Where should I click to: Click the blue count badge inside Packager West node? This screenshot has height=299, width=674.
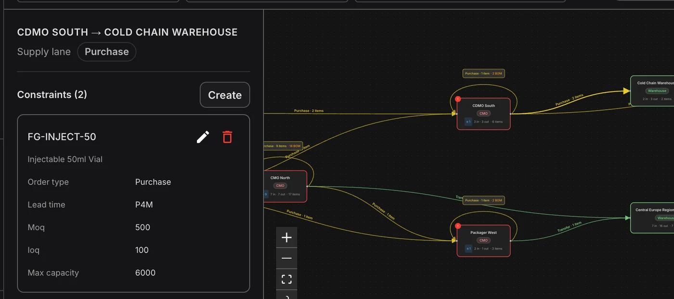coord(468,249)
